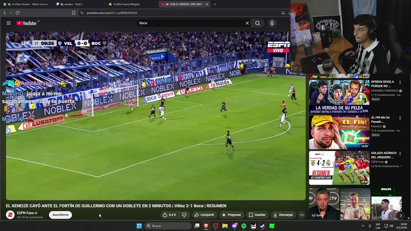Open volume control from the speaker tray icon
Viewport: 411px width, 231px height.
click(391, 226)
